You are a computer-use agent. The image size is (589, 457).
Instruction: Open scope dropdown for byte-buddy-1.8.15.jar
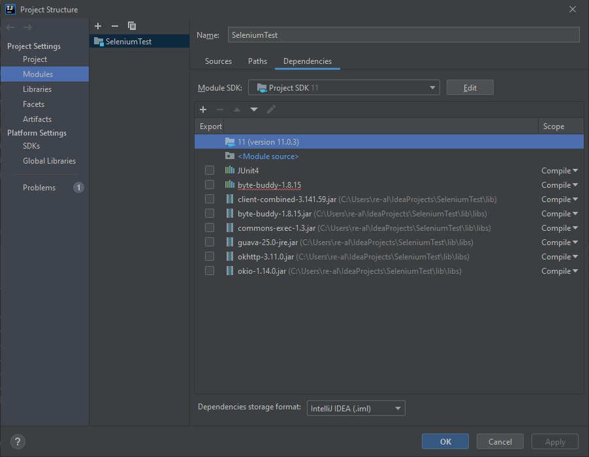[560, 214]
